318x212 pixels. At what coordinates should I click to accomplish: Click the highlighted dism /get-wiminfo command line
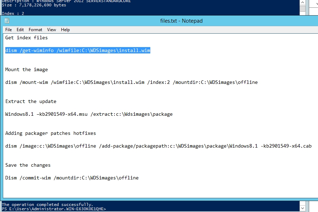click(78, 51)
